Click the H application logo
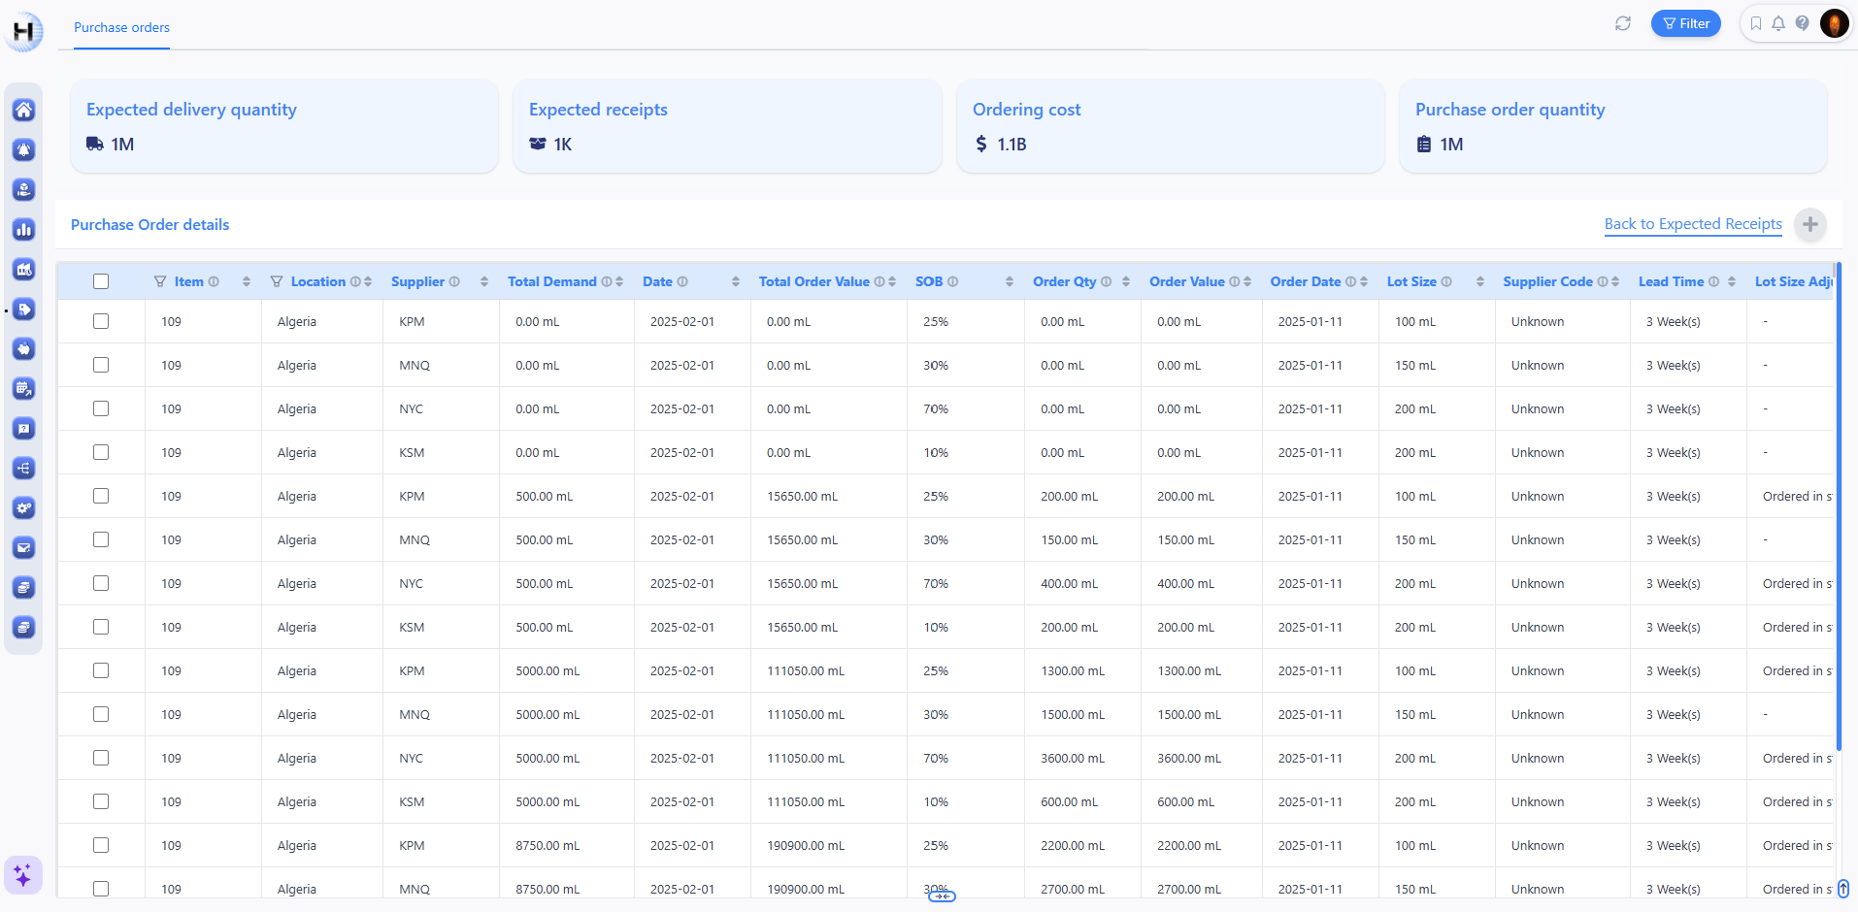 click(x=23, y=31)
